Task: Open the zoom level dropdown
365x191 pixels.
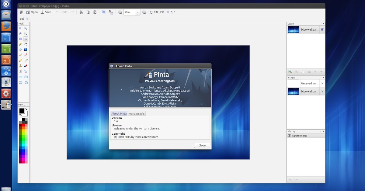Action: [137, 12]
